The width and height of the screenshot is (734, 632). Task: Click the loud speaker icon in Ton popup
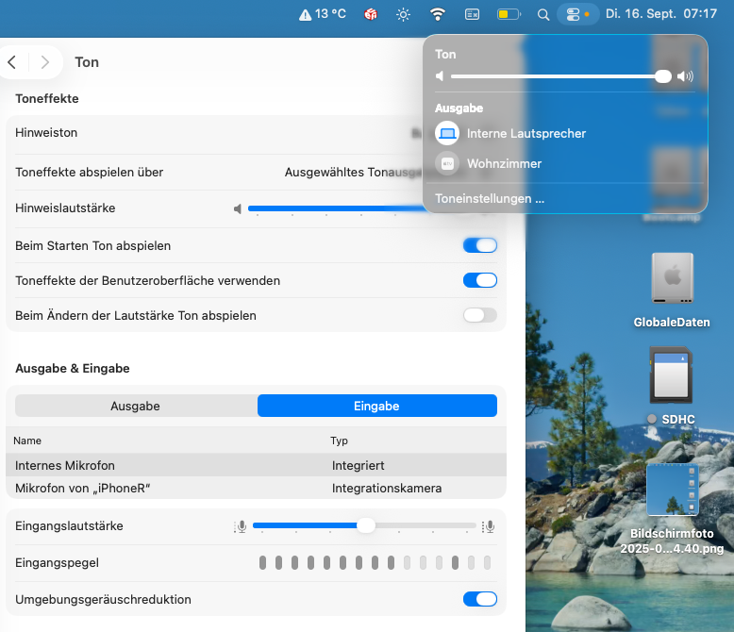[685, 75]
